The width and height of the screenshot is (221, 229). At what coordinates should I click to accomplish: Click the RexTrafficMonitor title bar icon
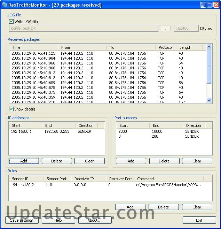pos(4,5)
